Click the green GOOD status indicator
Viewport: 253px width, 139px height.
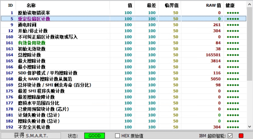click(x=94, y=136)
